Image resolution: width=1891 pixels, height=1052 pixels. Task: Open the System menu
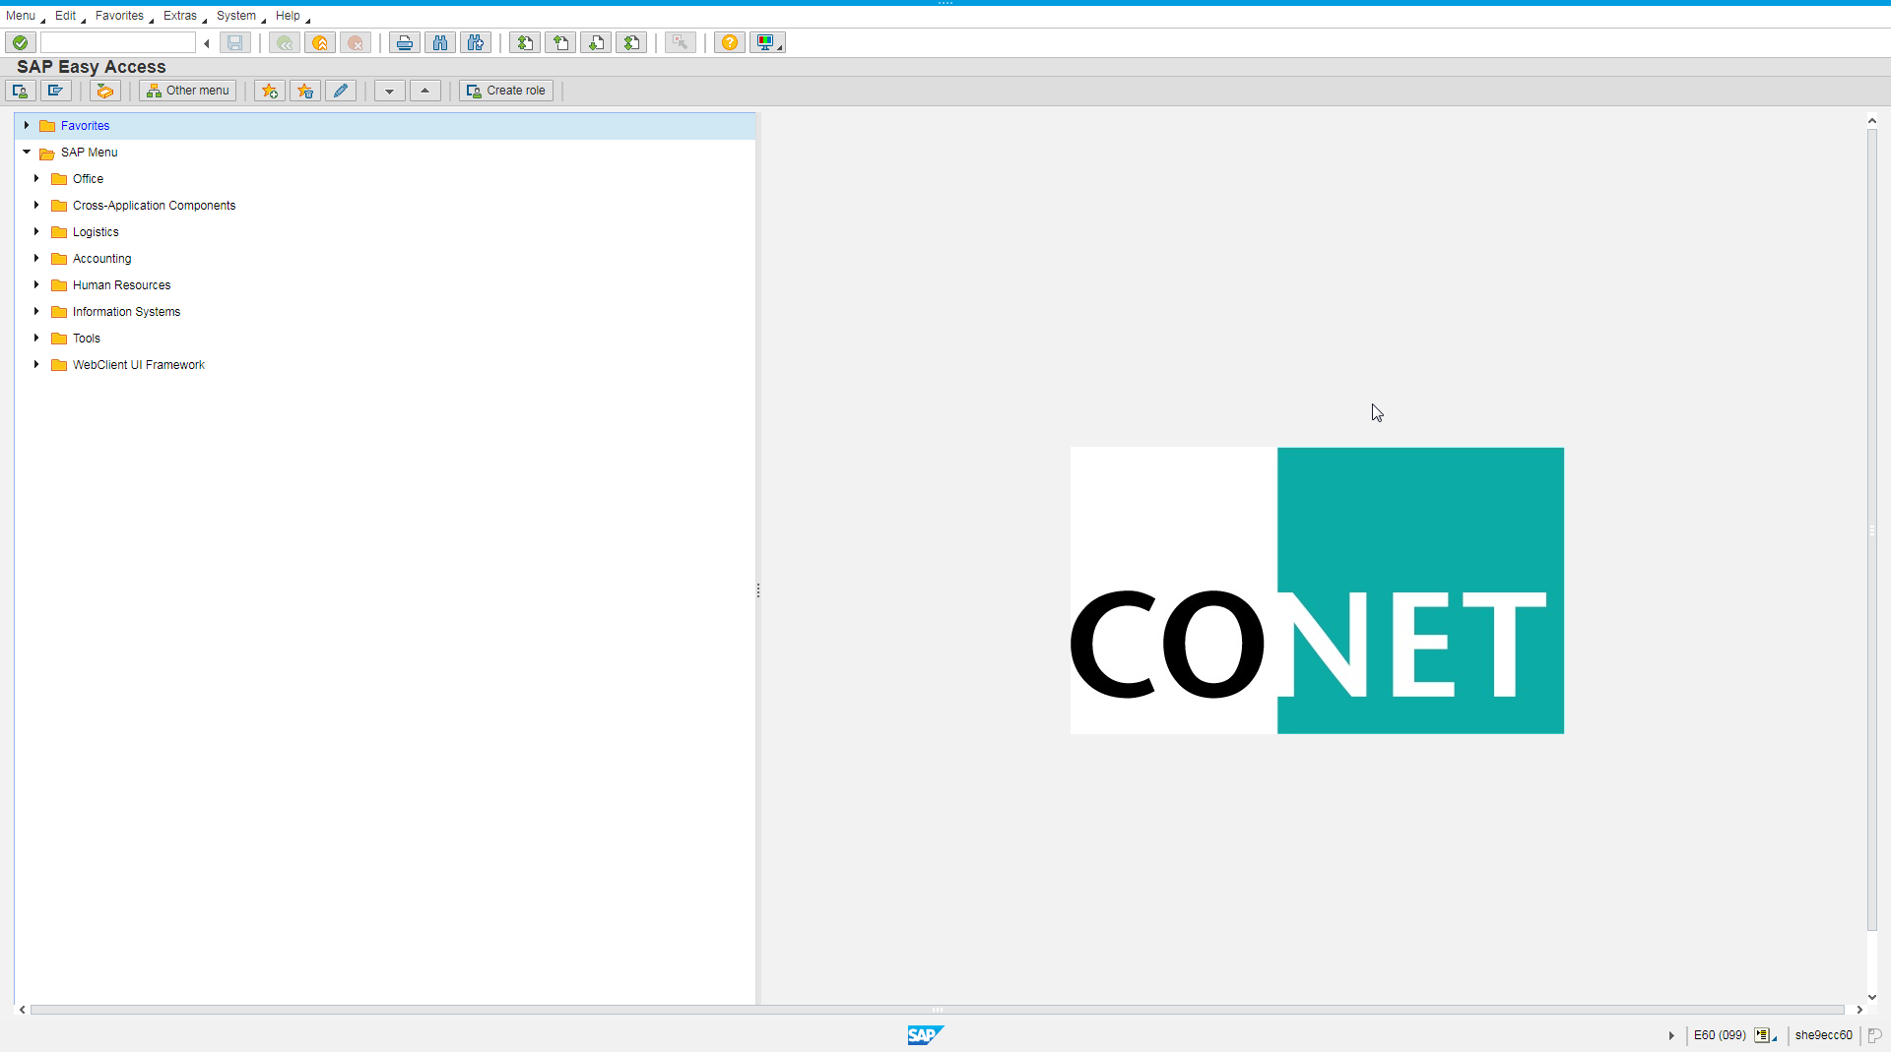click(x=236, y=16)
